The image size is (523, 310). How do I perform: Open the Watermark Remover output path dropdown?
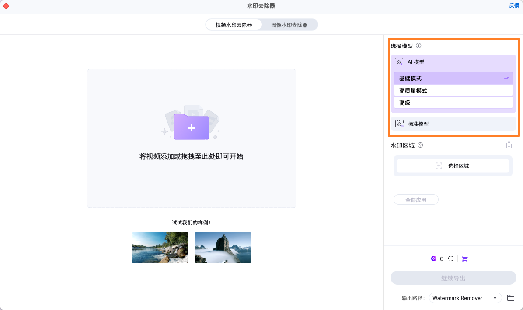[465, 297]
